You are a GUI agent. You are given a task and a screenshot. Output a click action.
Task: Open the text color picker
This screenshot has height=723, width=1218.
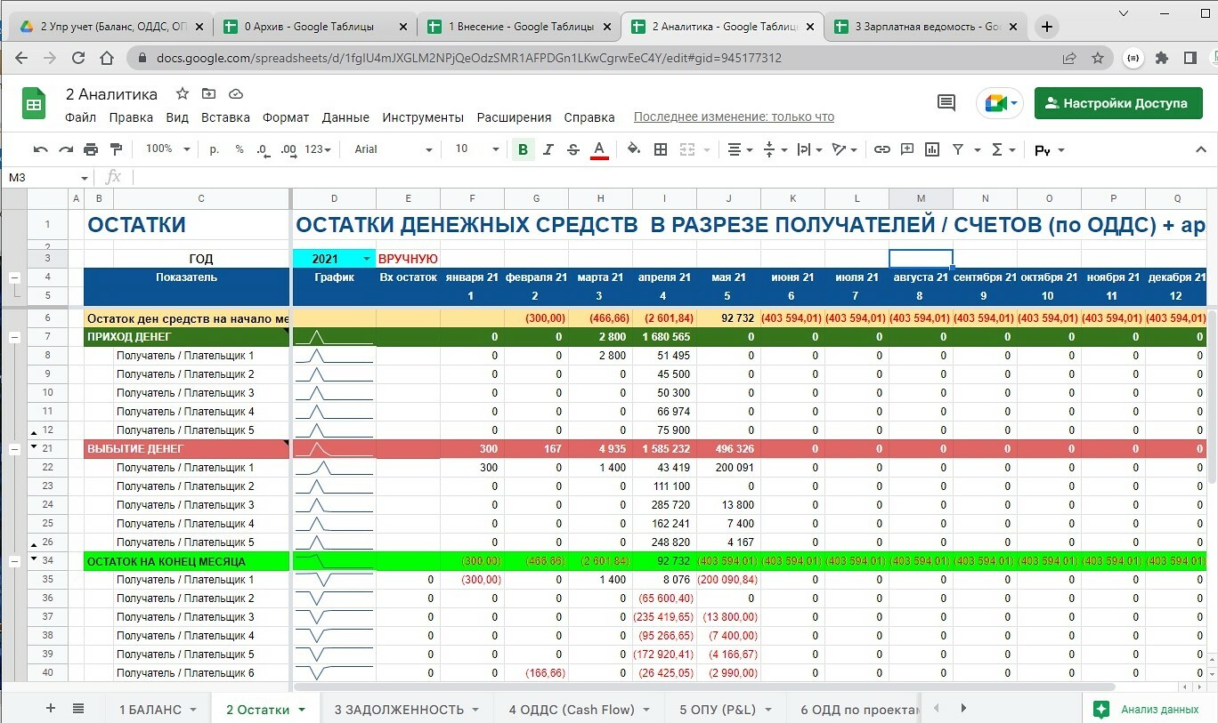point(599,149)
